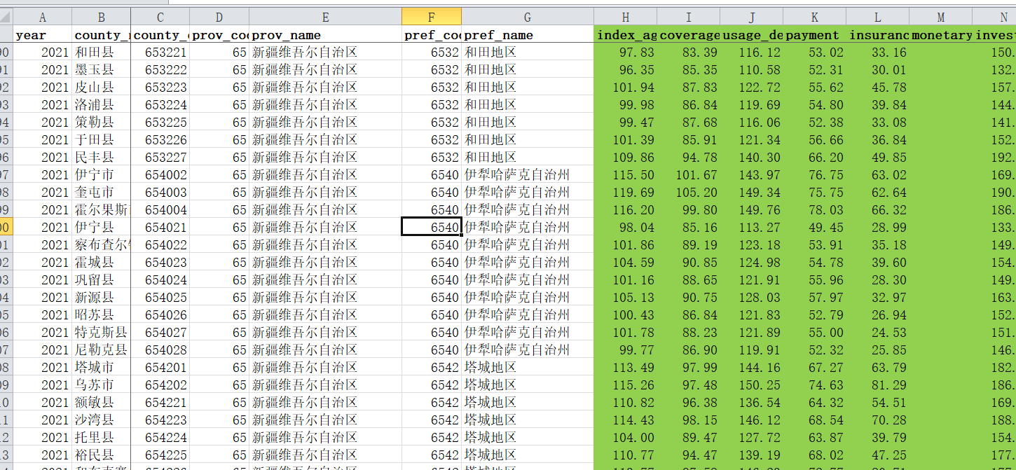Click the 'coverage' header cell
1016x470 pixels.
coord(689,34)
